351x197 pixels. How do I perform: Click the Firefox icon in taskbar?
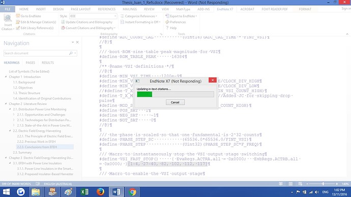click(x=101, y=192)
